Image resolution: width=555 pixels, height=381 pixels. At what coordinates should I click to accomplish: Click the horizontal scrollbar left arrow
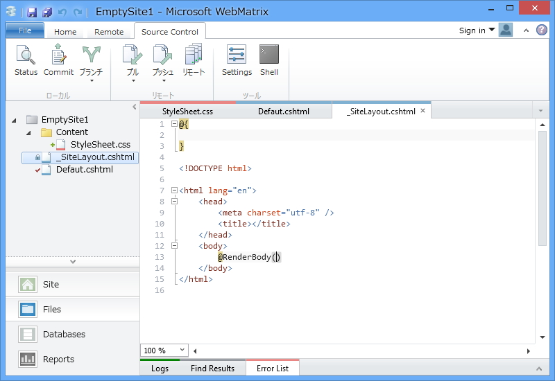click(x=195, y=351)
